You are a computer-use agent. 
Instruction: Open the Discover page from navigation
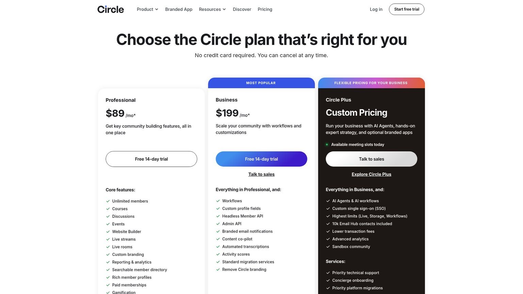coord(242,9)
